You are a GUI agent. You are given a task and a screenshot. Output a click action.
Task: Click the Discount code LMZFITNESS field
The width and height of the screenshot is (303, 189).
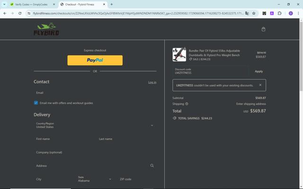(x=210, y=71)
